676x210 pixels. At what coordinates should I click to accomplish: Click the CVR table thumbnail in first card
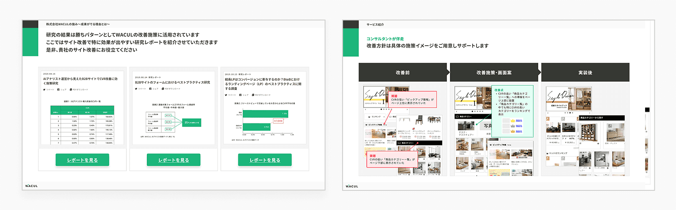[x=82, y=123]
